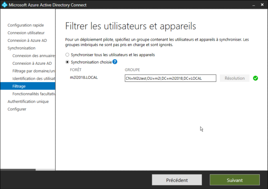Select the Synchronisation section
The image size is (268, 189).
21,48
